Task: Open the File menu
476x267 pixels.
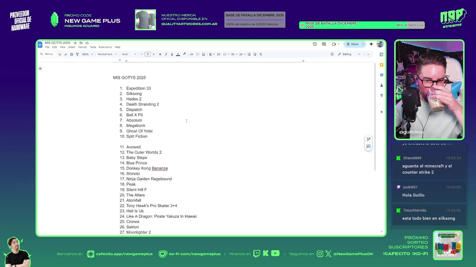Action: click(x=47, y=47)
